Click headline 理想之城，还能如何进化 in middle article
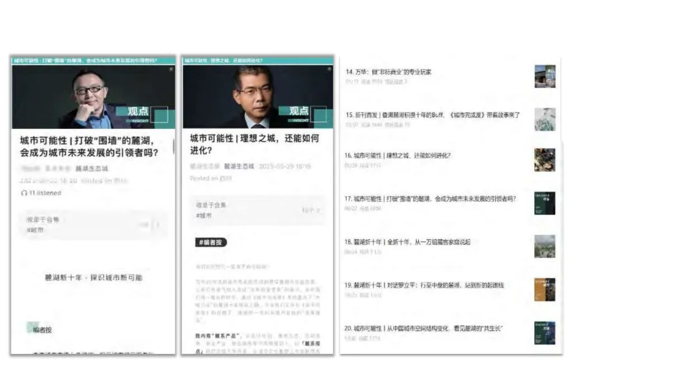This screenshot has width=696, height=392. point(255,144)
